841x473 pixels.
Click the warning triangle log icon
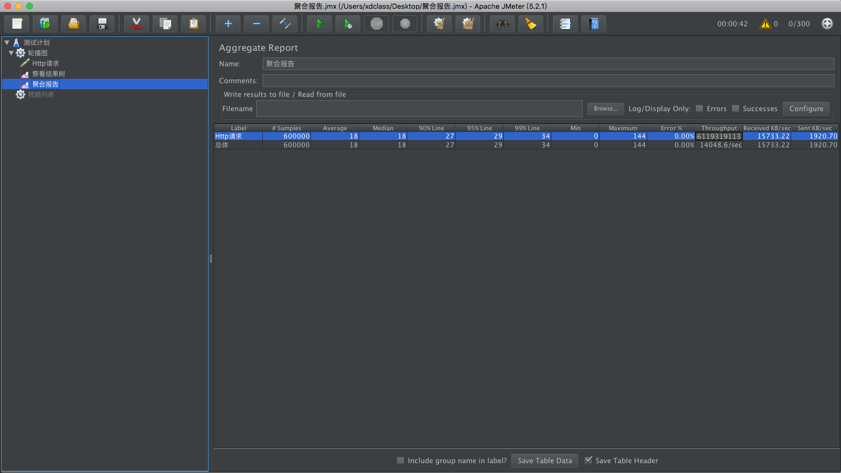coord(765,24)
